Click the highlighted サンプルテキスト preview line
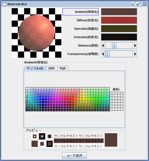Screen dimensions: 149x161 [x=79, y=141]
